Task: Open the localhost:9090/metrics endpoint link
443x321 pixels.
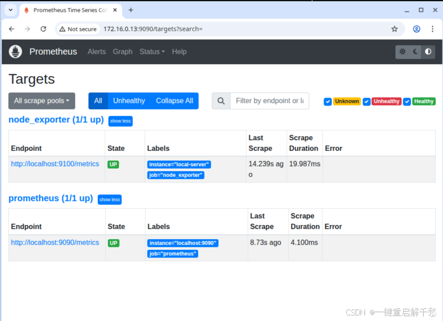Action: coord(55,243)
